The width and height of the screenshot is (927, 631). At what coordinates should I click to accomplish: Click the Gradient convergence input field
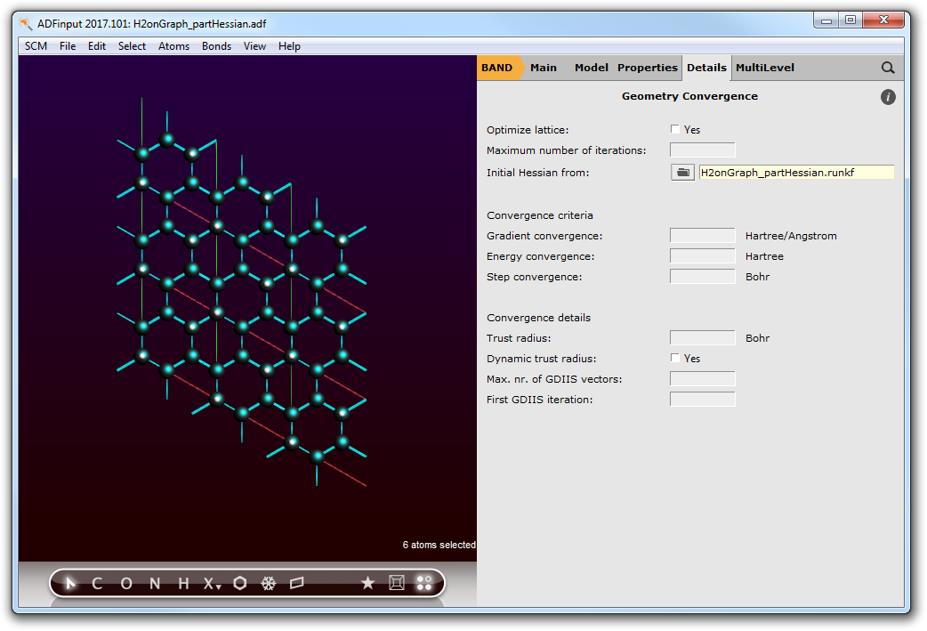click(x=702, y=235)
